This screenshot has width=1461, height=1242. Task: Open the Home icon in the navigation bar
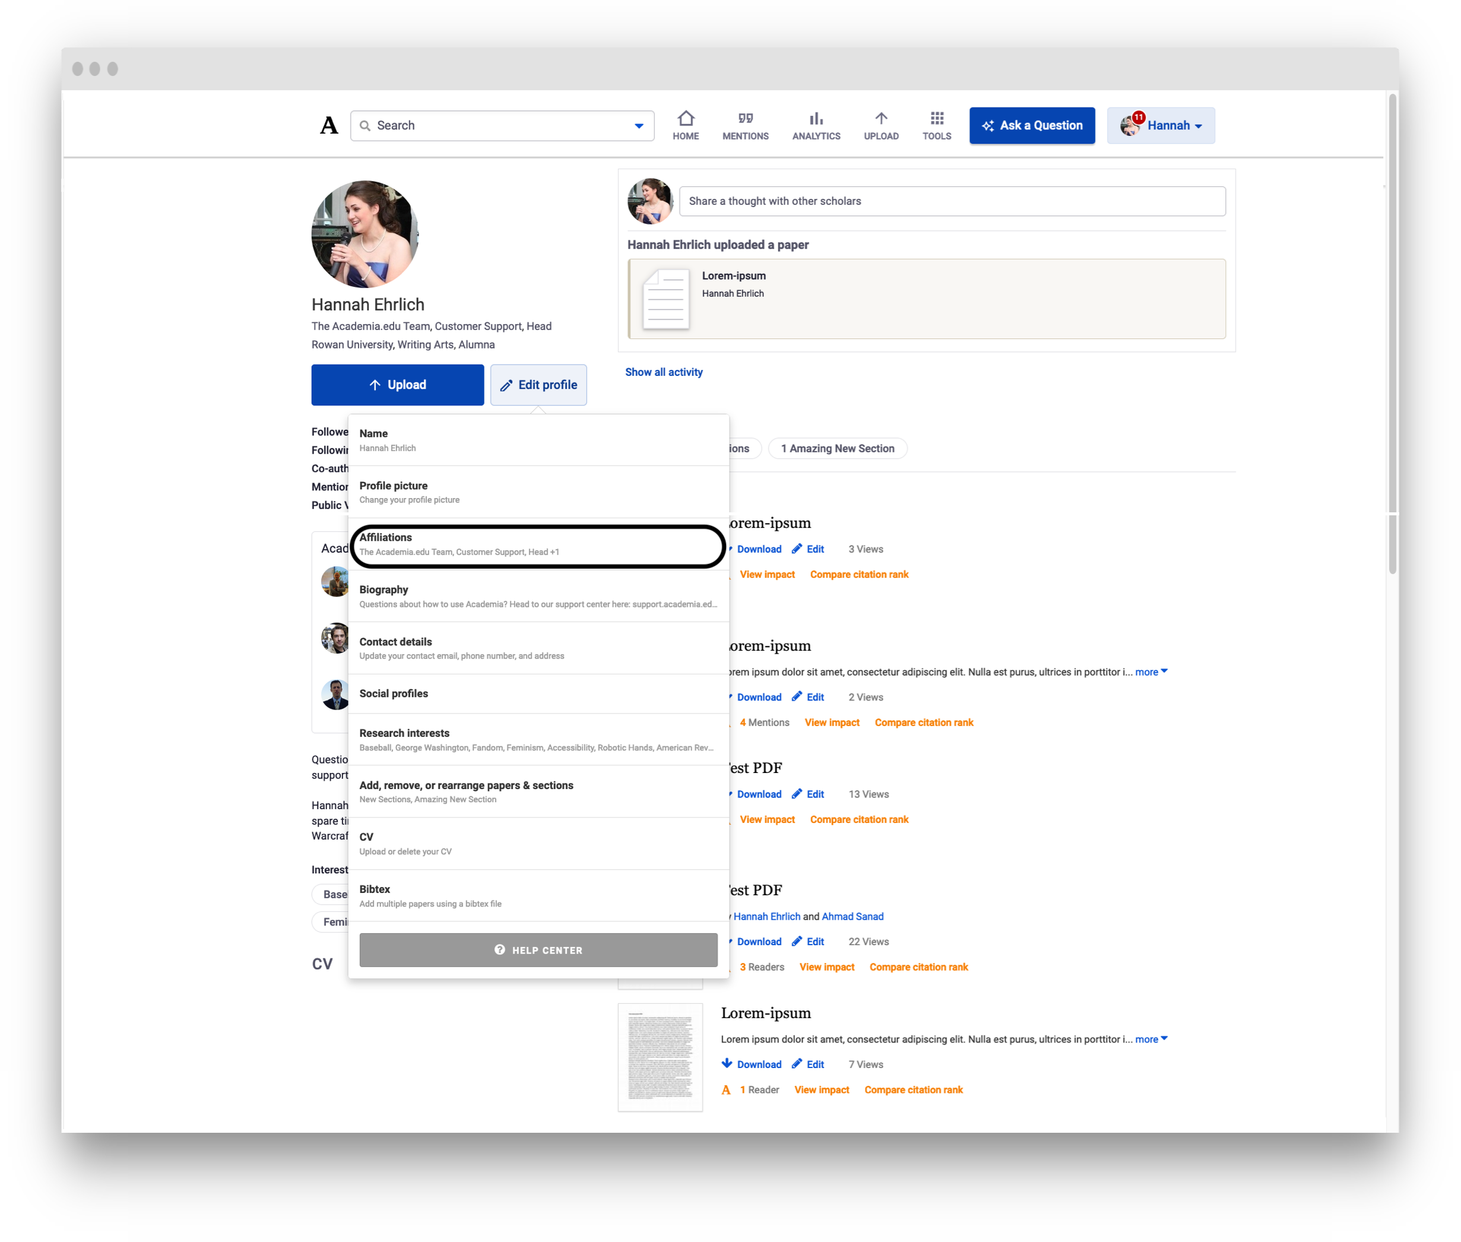click(x=685, y=125)
